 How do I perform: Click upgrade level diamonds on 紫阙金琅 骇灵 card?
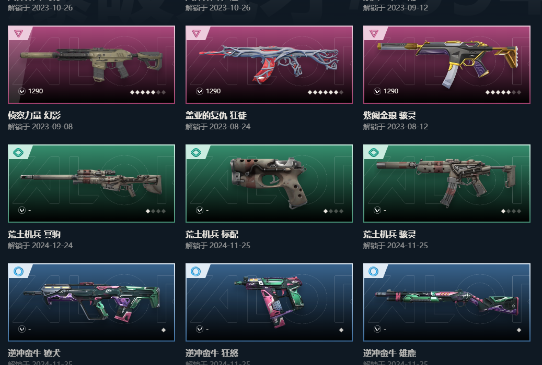tap(503, 92)
